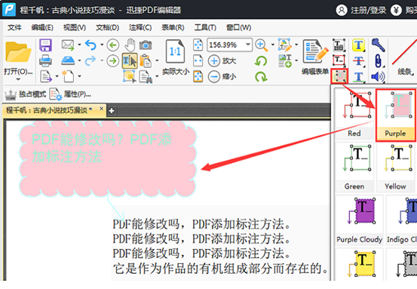Screen dimensions: 417x289
Task: Go to next view green right arrow
Action: [113, 61]
